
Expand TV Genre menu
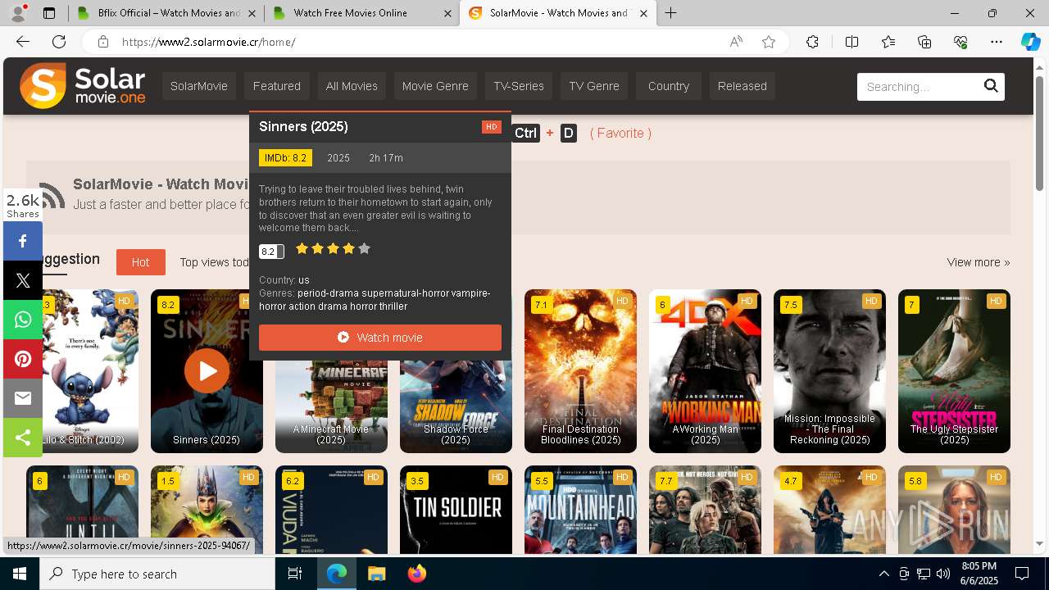point(594,86)
